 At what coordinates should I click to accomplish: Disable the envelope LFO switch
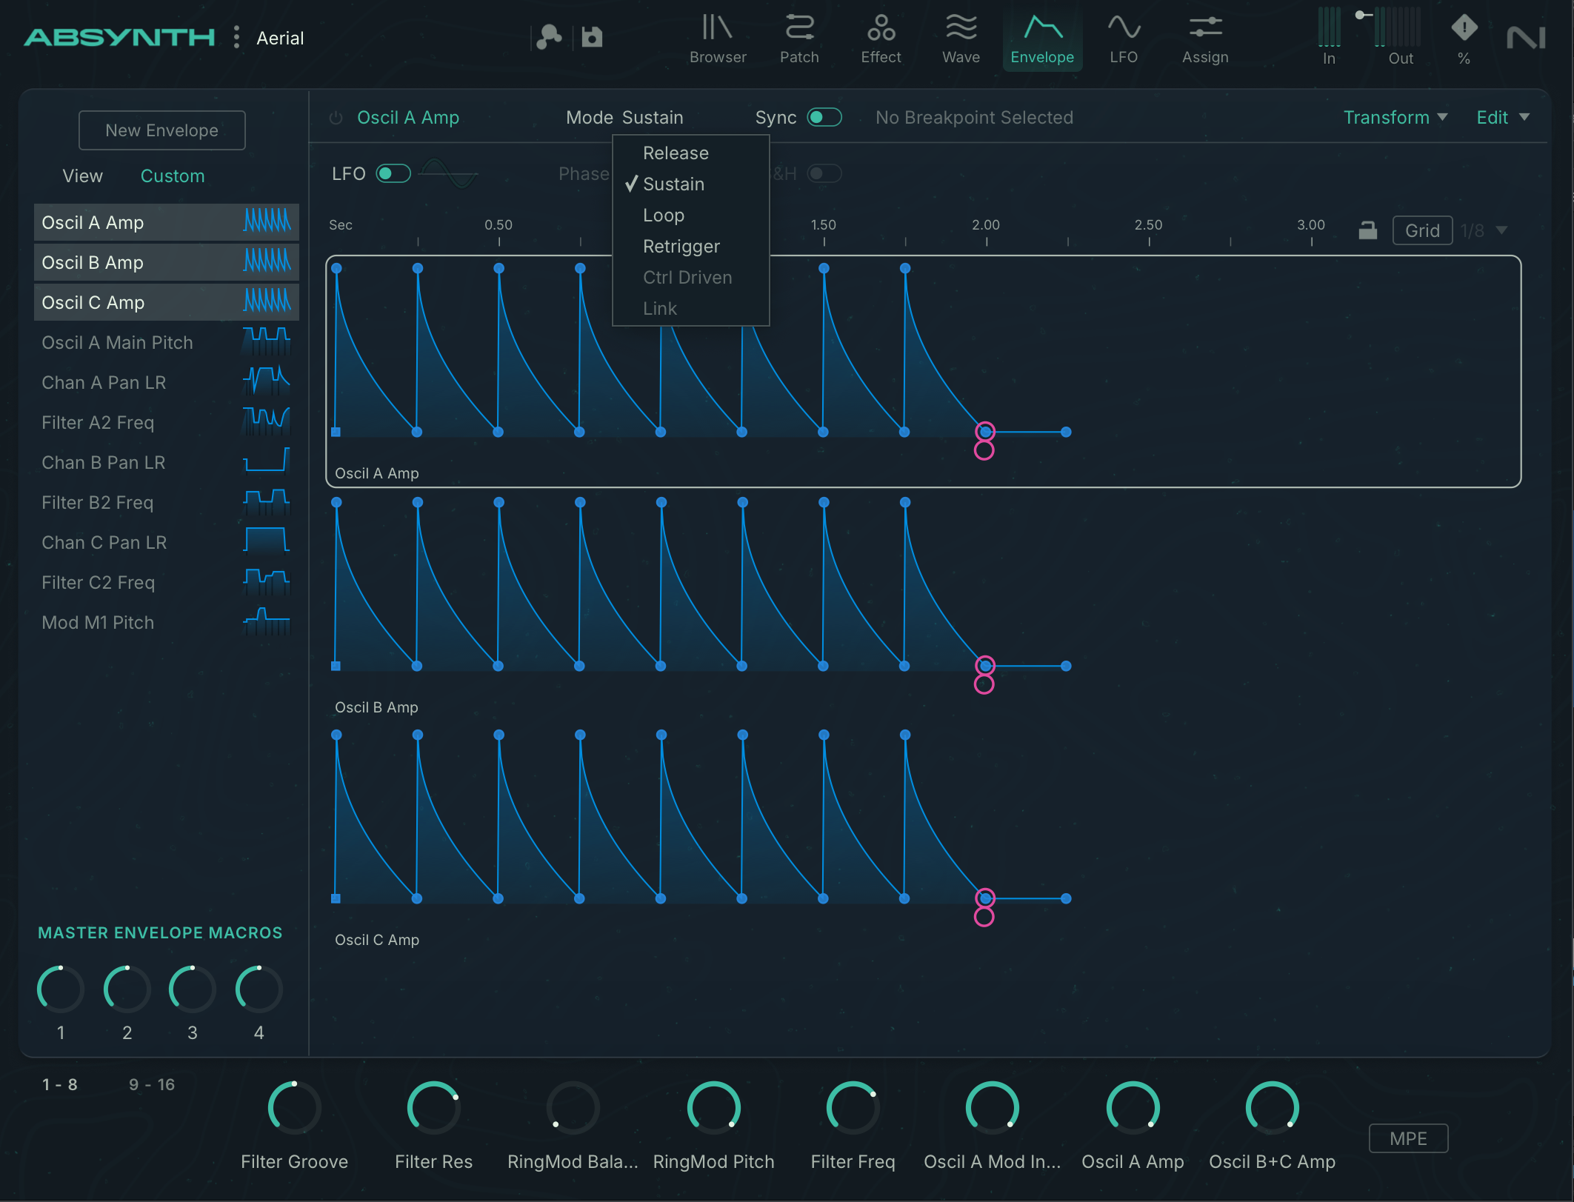click(x=393, y=174)
